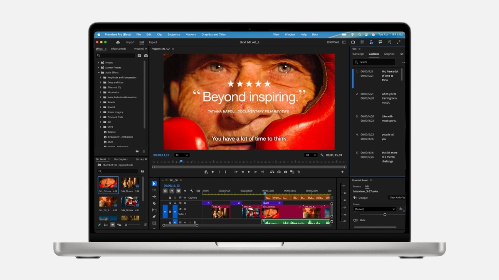This screenshot has height=280, width=499.
Task: Open the Graphics and Titles menu
Action: 213,34
